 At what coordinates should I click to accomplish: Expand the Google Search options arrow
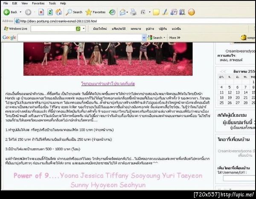point(164,38)
